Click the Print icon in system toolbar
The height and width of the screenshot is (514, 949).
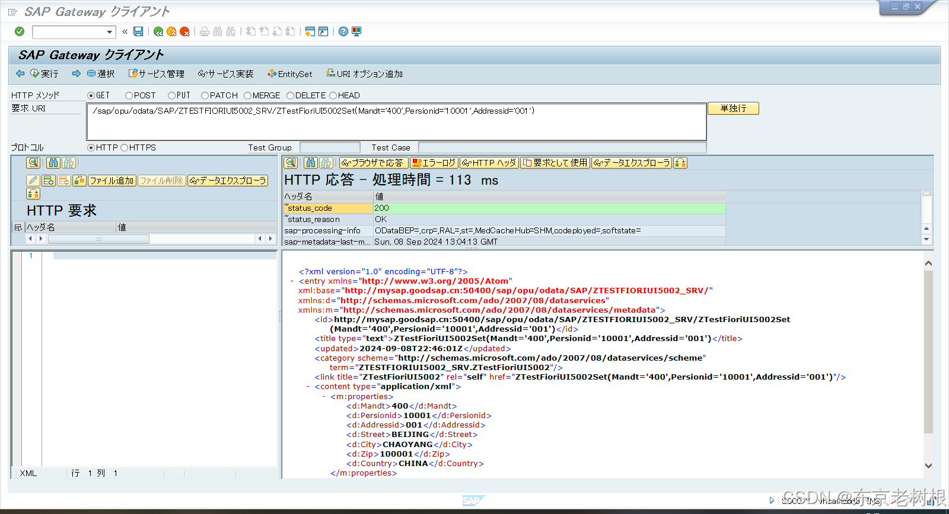click(205, 31)
